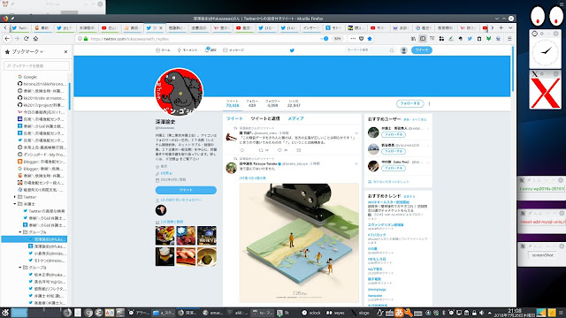Open the xlogo taskbar entry
Screen dimensions: 566x318
click(x=360, y=313)
